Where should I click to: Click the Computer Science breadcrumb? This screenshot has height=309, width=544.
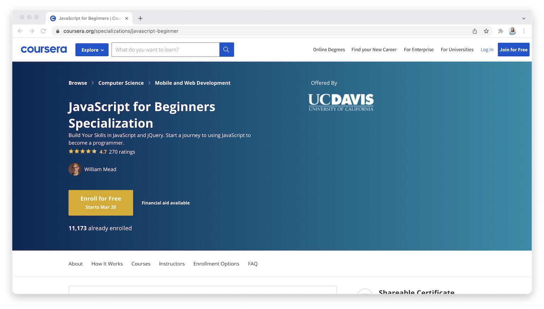(121, 83)
